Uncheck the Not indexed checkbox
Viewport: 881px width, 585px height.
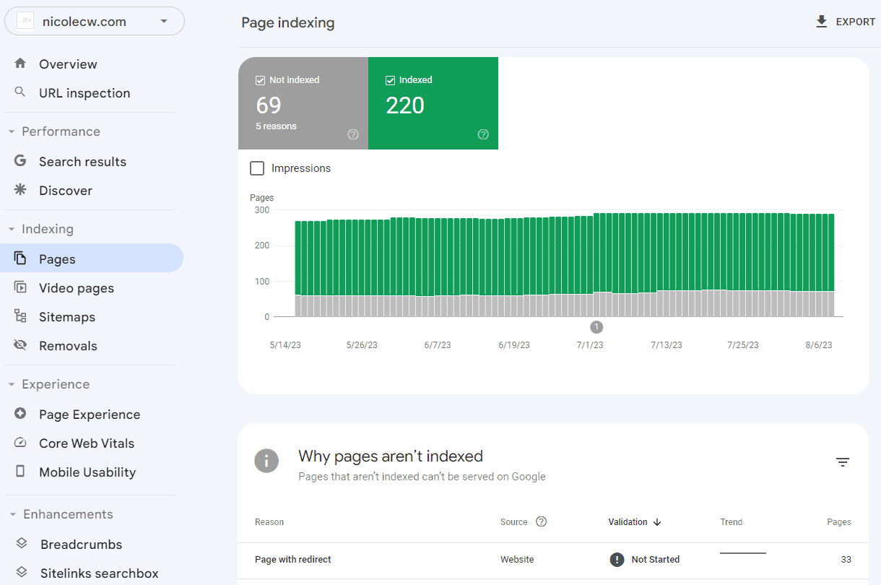(261, 80)
